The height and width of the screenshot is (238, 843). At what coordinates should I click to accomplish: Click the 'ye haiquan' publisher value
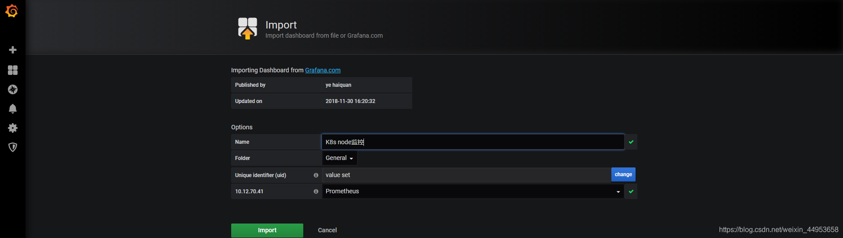pyautogui.click(x=338, y=85)
